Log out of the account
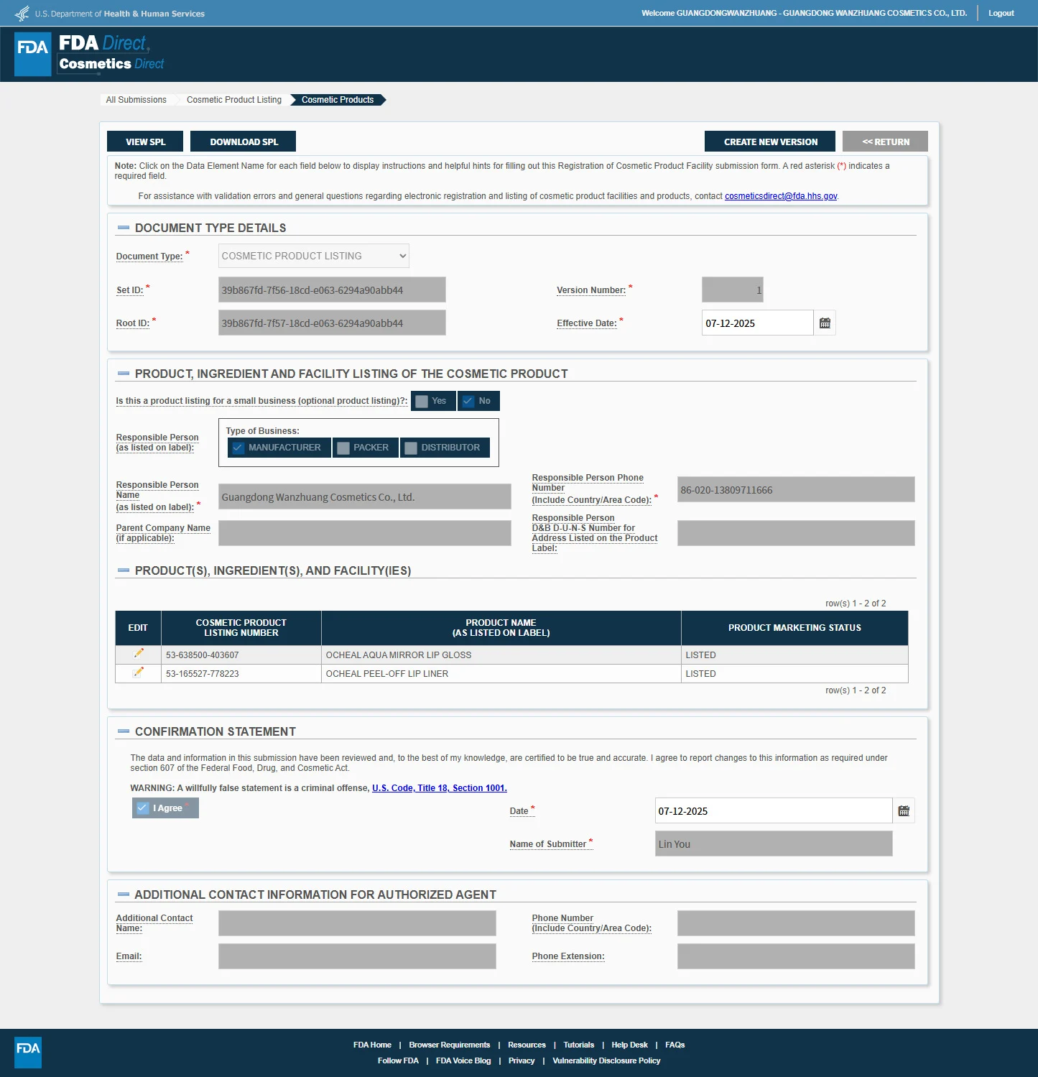 tap(1001, 13)
